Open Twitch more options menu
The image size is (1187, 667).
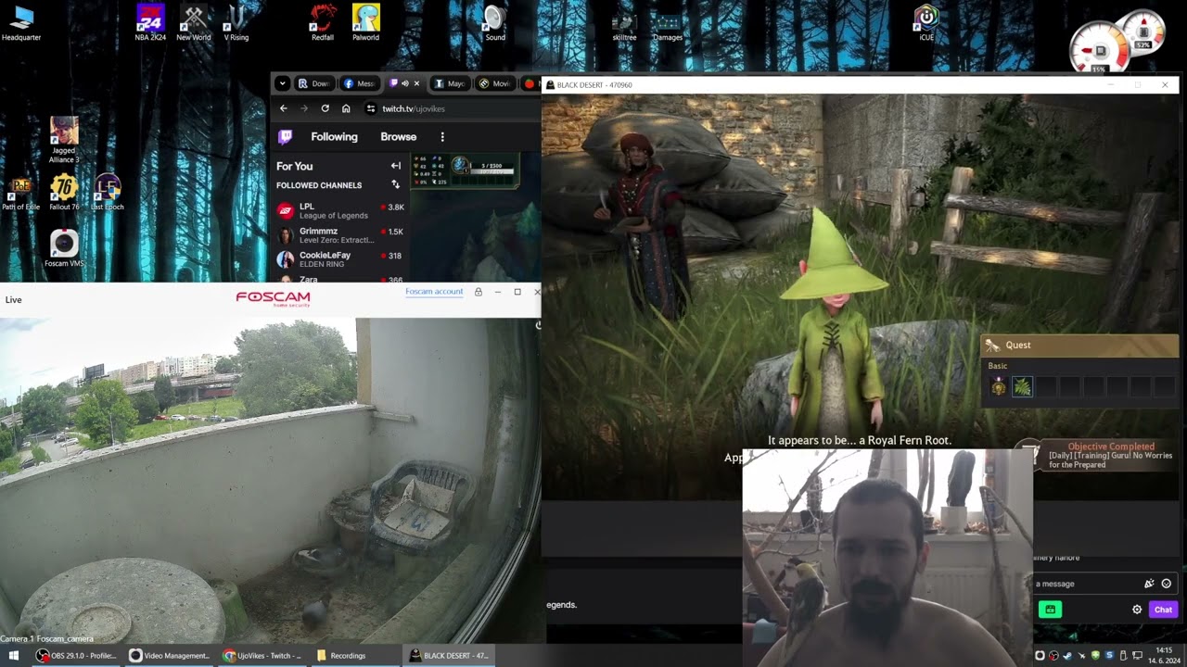click(442, 137)
